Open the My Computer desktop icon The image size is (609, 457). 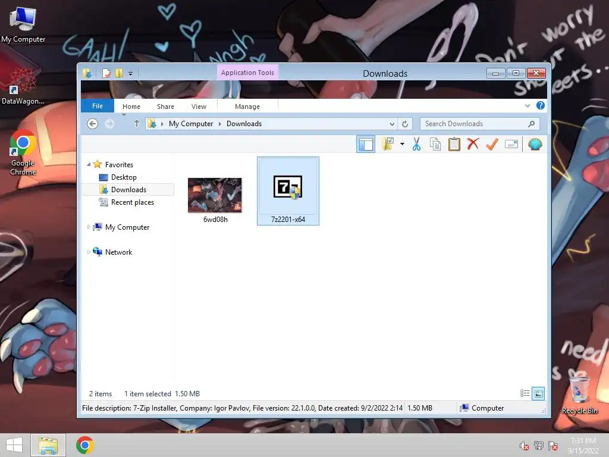pos(23,24)
